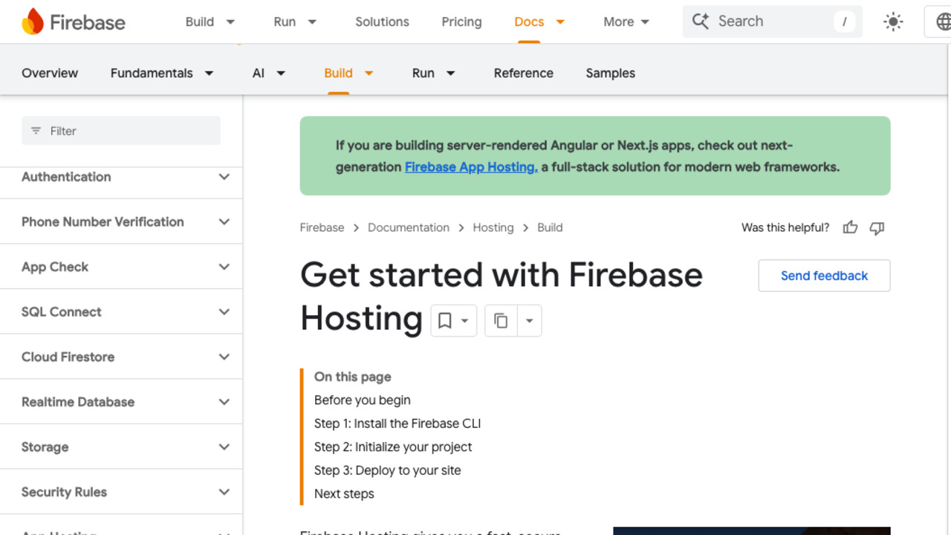The image size is (951, 535).
Task: Focus the Search input field
Action: tap(773, 22)
